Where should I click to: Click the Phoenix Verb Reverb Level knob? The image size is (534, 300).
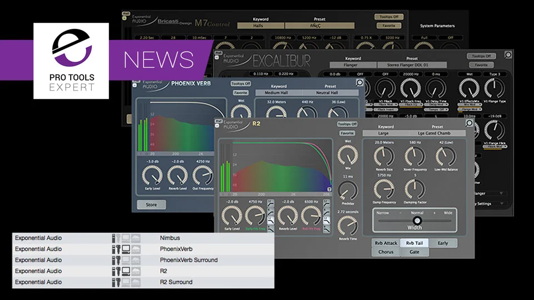click(177, 176)
